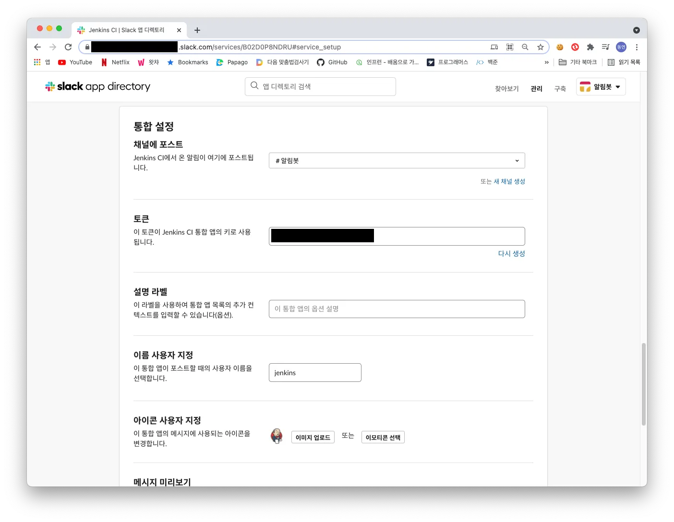This screenshot has width=674, height=522.
Task: Open the QR code icon in address bar
Action: [510, 47]
